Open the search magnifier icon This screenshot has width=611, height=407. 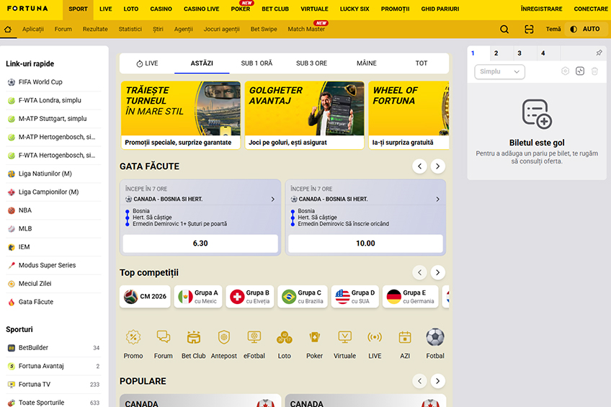(504, 30)
